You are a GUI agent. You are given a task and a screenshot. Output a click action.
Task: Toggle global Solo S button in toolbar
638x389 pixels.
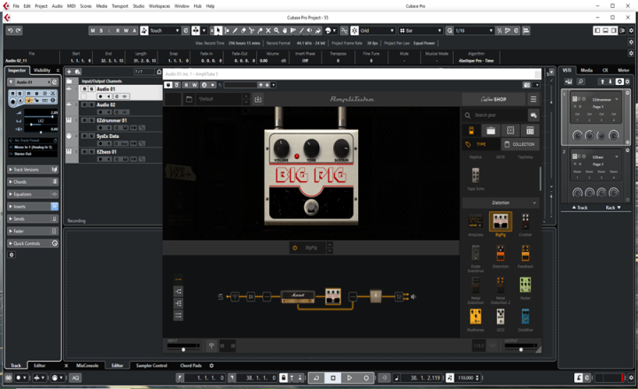coord(101,30)
